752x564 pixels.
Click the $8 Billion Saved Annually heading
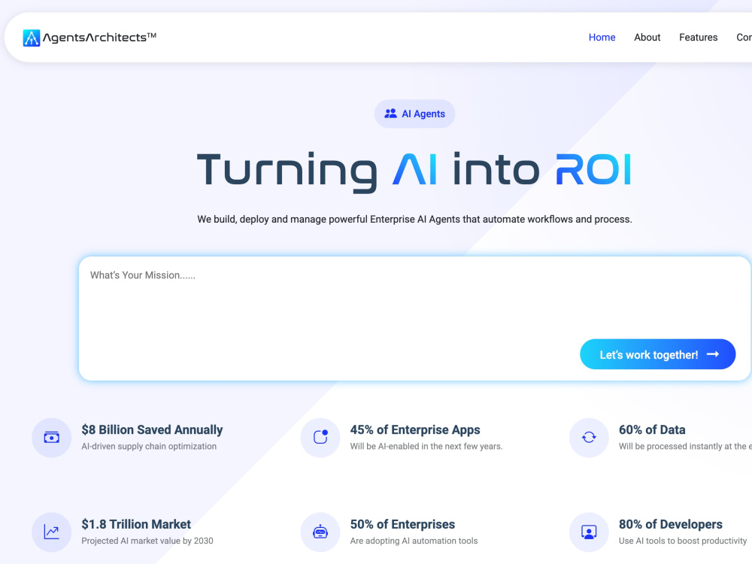point(152,429)
